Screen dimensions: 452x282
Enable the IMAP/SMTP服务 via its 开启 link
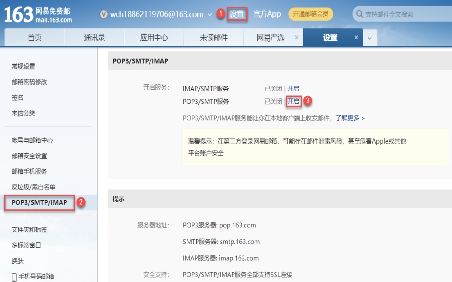coord(293,89)
